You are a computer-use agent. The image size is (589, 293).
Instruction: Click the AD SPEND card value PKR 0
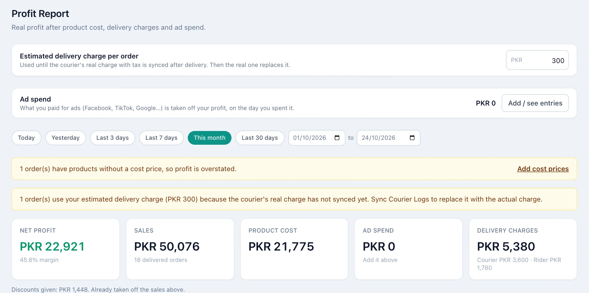pos(379,247)
